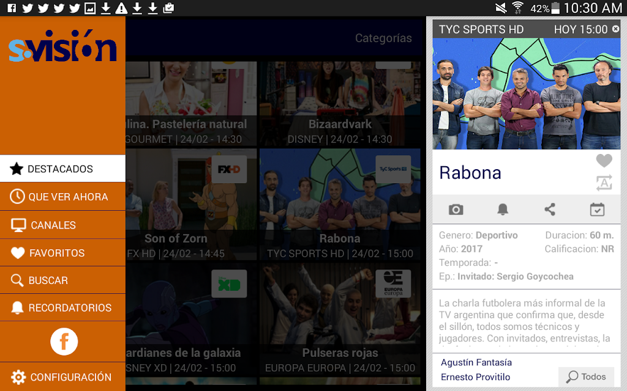The image size is (627, 391).
Task: Click the Disney XD channel logo
Action: tap(229, 283)
